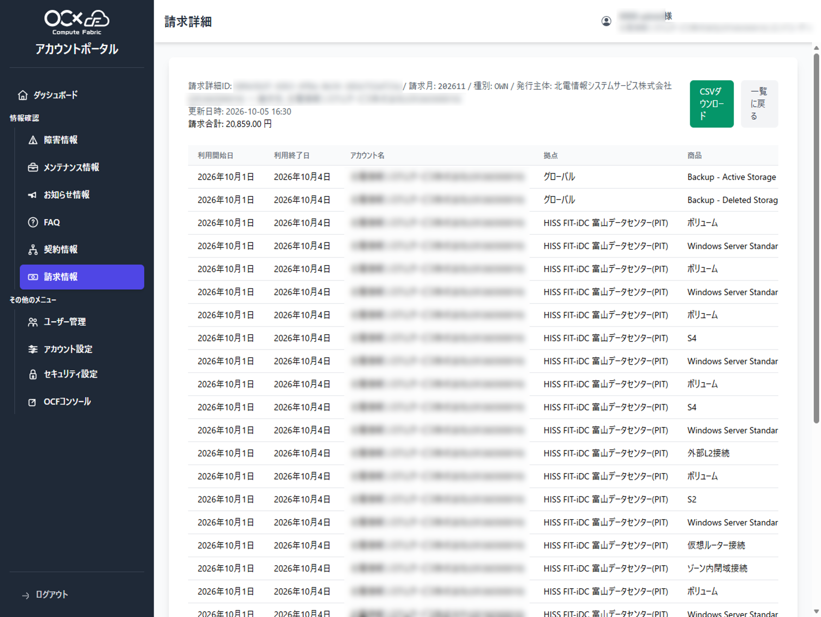Viewport: 821px width, 617px height.
Task: Click the user profile avatar icon
Action: coord(606,21)
